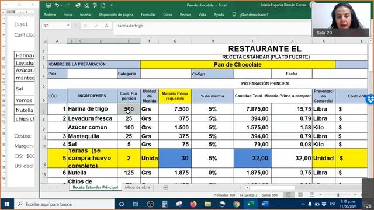Open Task View on the taskbar

pos(136,204)
